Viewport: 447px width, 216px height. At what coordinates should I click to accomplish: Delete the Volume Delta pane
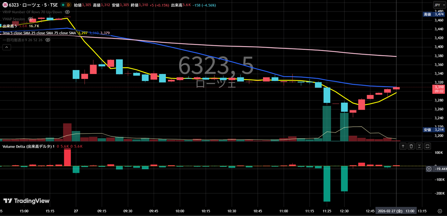[411, 147]
